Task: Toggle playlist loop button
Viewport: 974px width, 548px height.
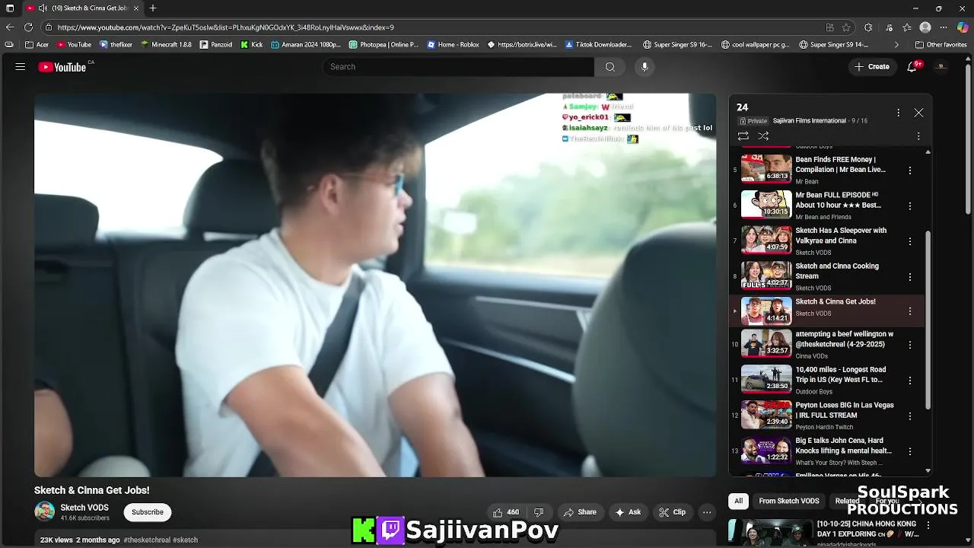Action: pyautogui.click(x=743, y=136)
